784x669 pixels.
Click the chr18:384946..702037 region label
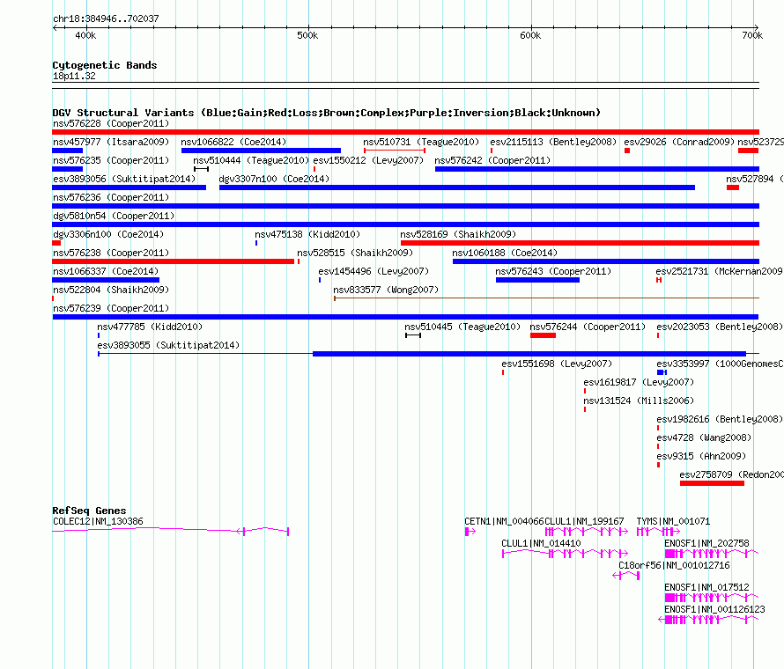point(106,18)
